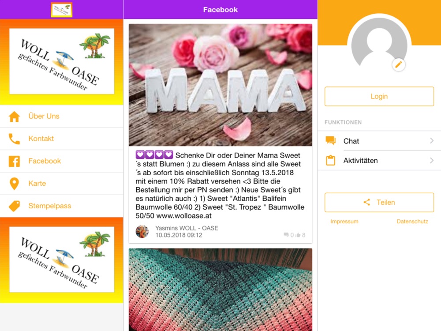The image size is (441, 331).
Task: Click the phone icon beside Kontakt
Action: 14,139
